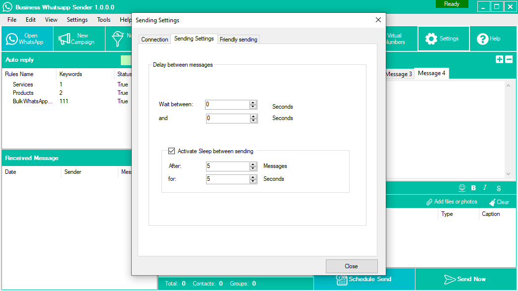Open the Settings menu in menu bar
This screenshot has height=291, width=518.
tap(77, 20)
